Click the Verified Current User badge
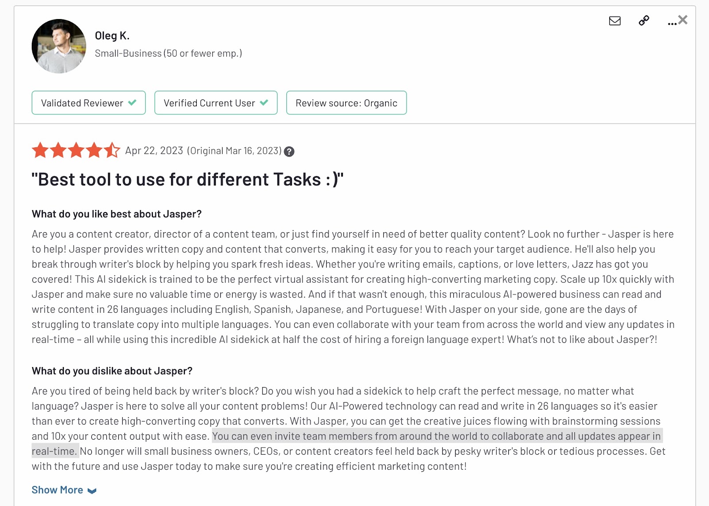Viewport: 709px width, 506px height. (x=216, y=103)
